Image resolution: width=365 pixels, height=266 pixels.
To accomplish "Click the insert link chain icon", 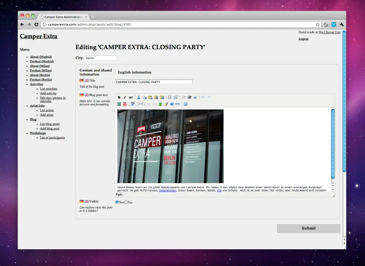I will coord(149,104).
